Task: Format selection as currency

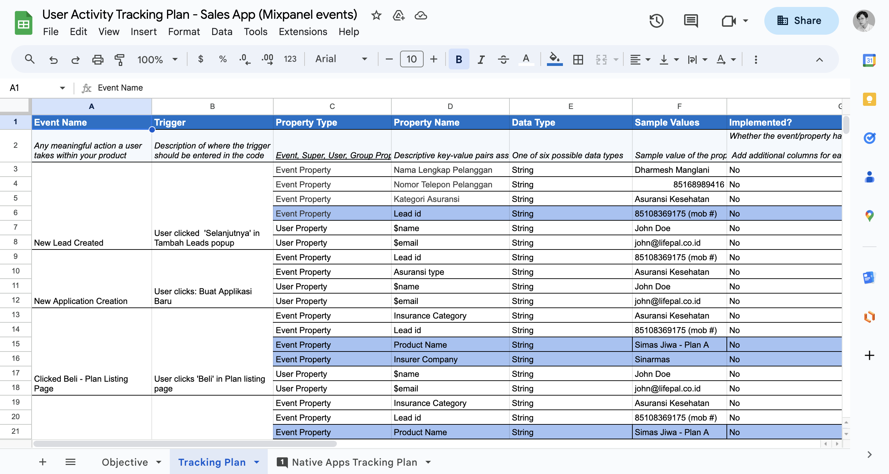Action: coord(200,59)
